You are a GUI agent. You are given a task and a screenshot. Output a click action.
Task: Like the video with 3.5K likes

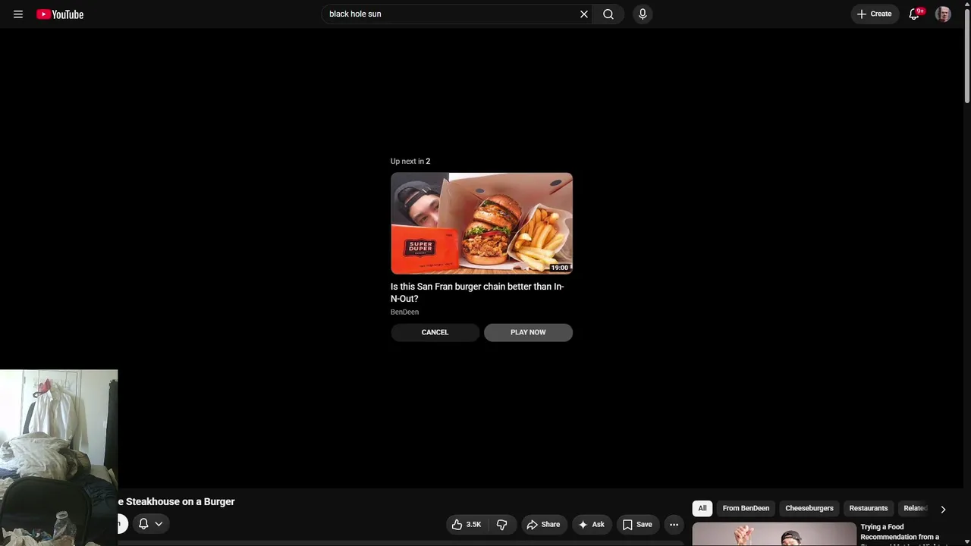click(x=467, y=524)
